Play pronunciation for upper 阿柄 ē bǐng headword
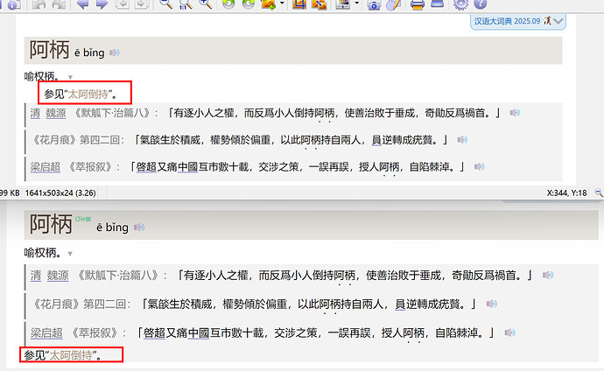Image resolution: width=604 pixels, height=371 pixels. coord(115,52)
